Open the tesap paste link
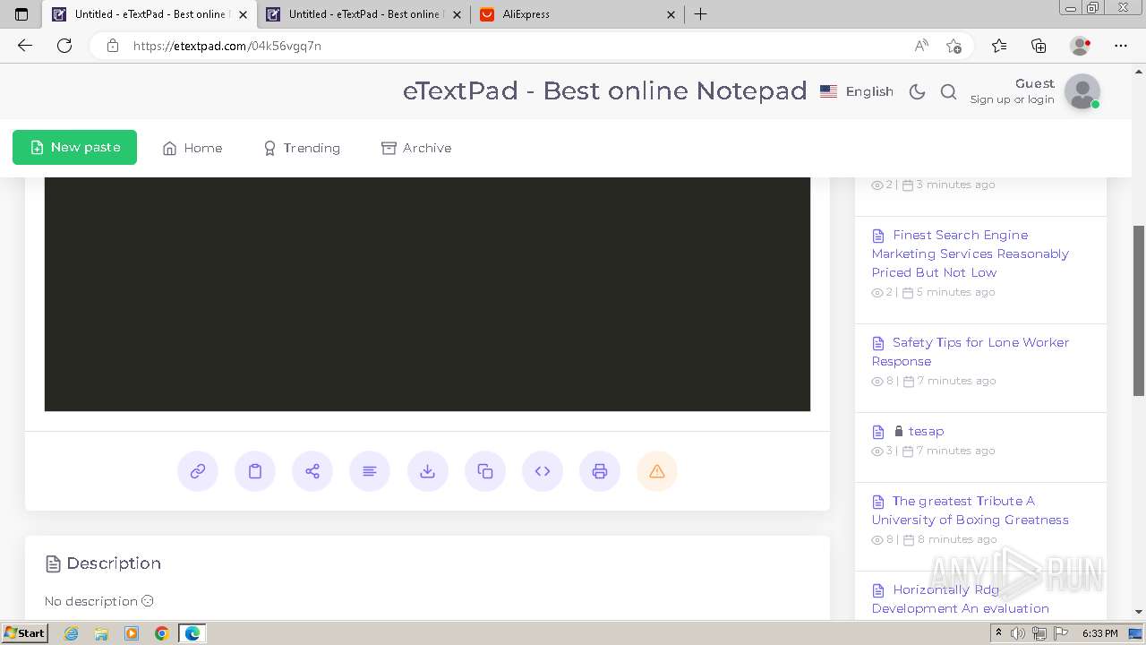This screenshot has height=645, width=1146. tap(926, 431)
